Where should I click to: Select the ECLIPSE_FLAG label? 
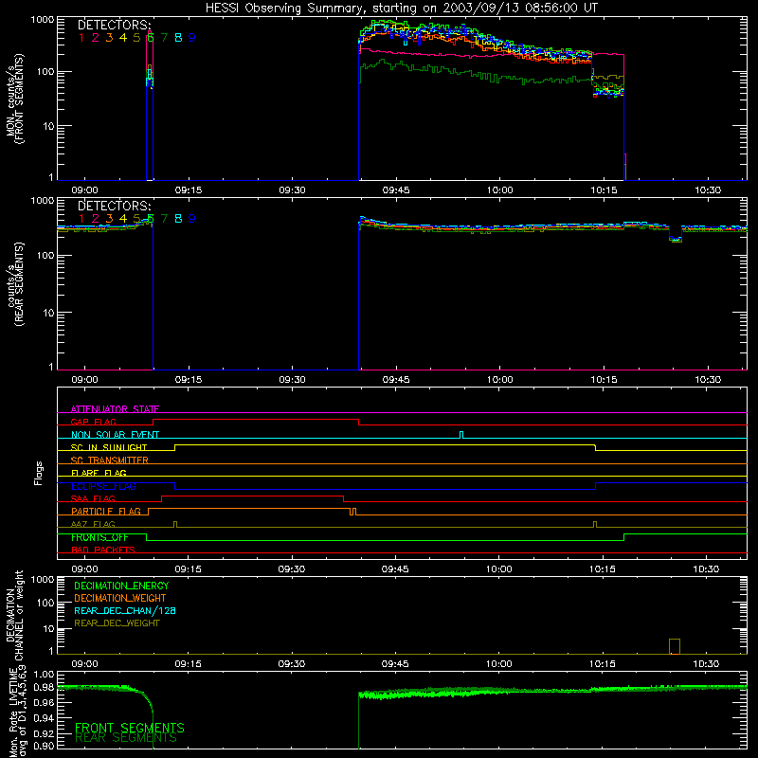coord(103,486)
